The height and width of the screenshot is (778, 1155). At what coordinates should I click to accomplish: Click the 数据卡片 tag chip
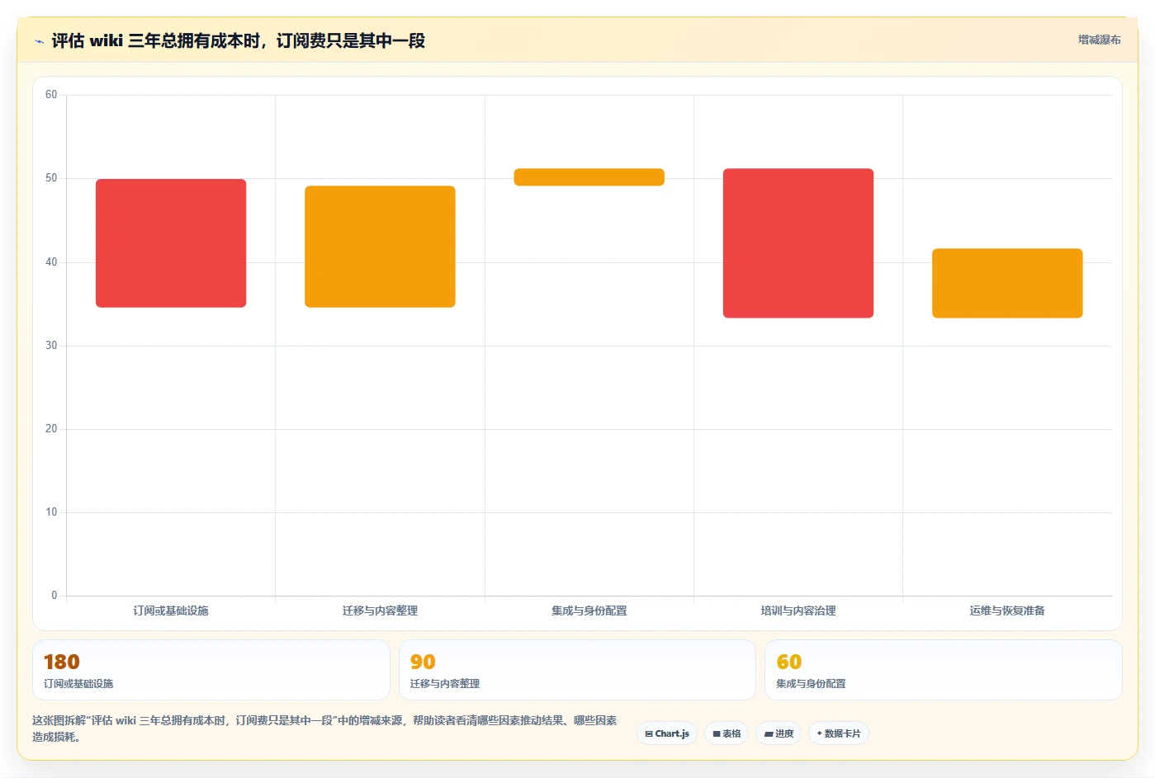[x=839, y=733]
